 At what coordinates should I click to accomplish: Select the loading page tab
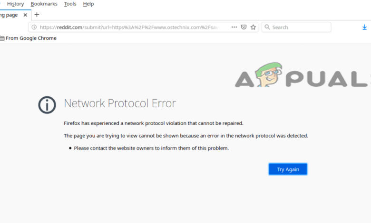coord(10,15)
